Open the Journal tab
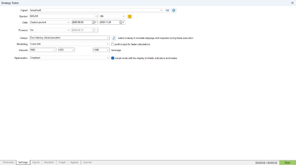Viewport: 296px width, 165px height. click(87, 162)
